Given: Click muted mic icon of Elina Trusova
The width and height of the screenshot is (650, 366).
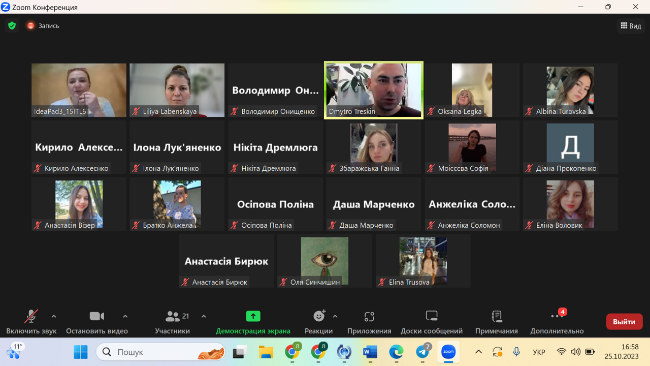Looking at the screenshot, I should tap(382, 282).
